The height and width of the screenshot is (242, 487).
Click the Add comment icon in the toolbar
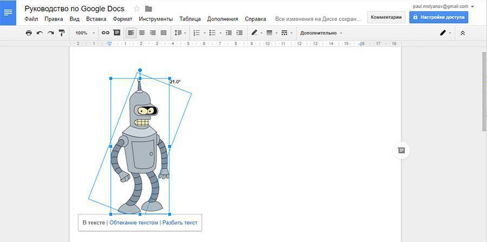pos(117,33)
